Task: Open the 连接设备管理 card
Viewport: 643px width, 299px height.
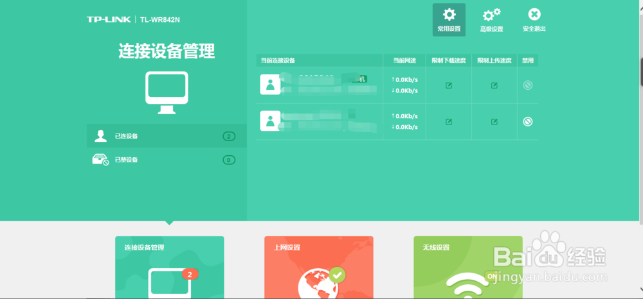Action: pos(169,268)
